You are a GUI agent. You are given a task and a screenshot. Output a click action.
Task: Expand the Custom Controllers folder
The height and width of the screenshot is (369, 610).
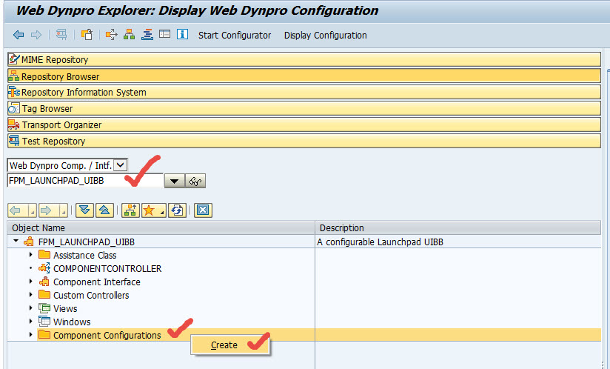[31, 295]
